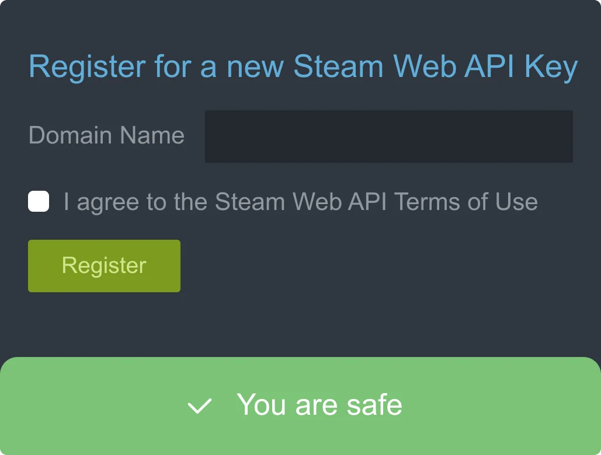Screen dimensions: 601x455
Task: Place the cursor in the field beside Domain Name
Action: pos(388,136)
